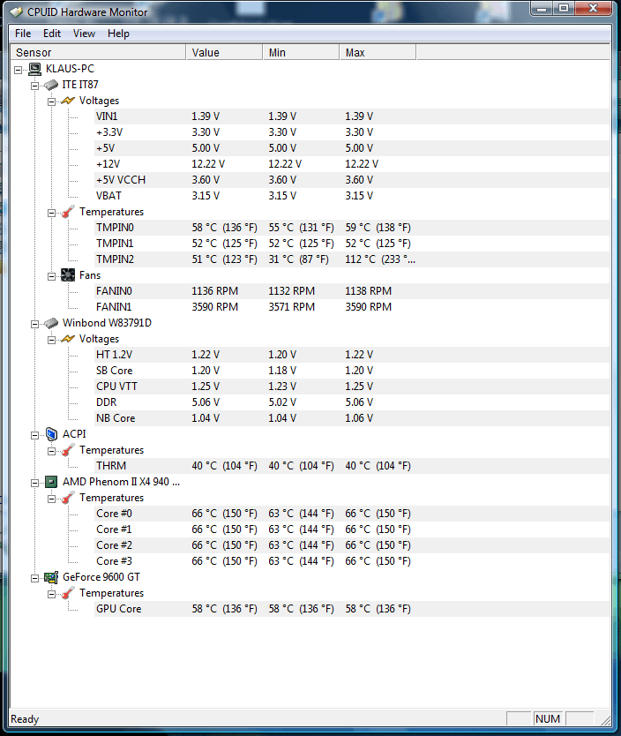Open the File menu

[23, 34]
